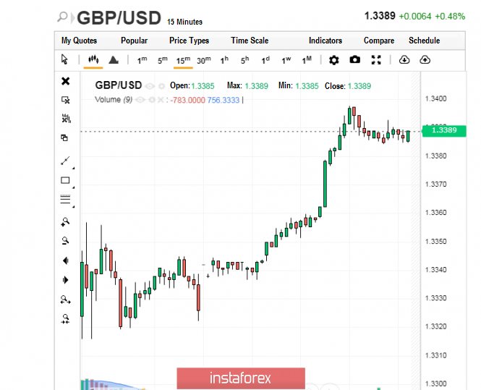Select the cursor pointer tool
The height and width of the screenshot is (390, 481).
(64, 59)
